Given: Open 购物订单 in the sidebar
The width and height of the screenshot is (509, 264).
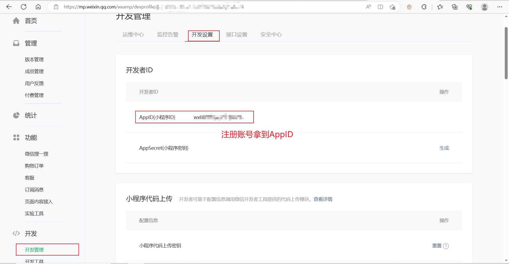Looking at the screenshot, I should (34, 166).
